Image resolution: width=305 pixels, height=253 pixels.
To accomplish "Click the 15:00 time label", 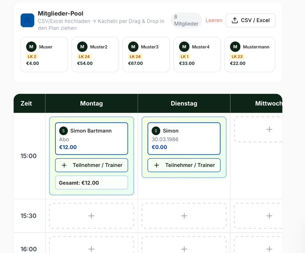I will point(29,156).
